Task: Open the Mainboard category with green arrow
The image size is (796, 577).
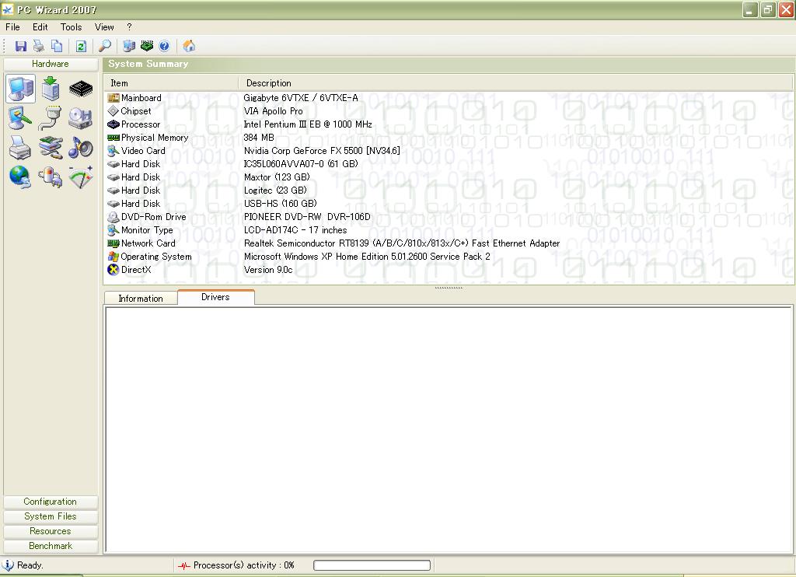Action: point(51,89)
